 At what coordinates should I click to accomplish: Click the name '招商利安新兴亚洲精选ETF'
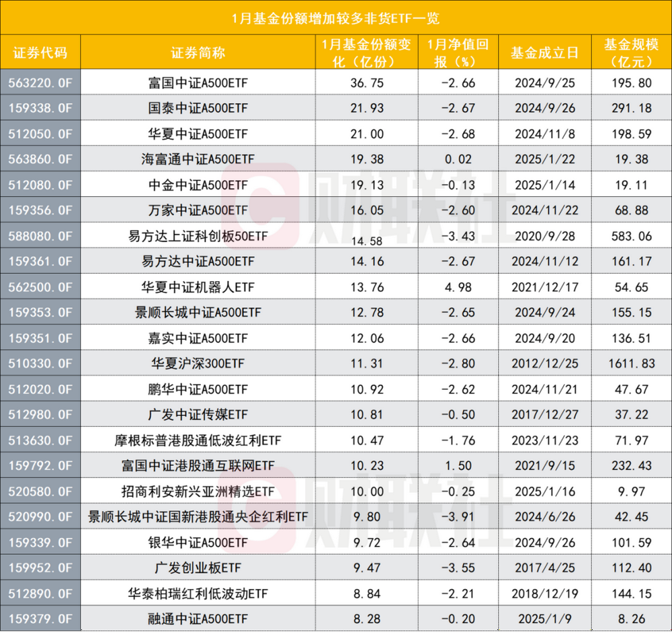coord(198,491)
